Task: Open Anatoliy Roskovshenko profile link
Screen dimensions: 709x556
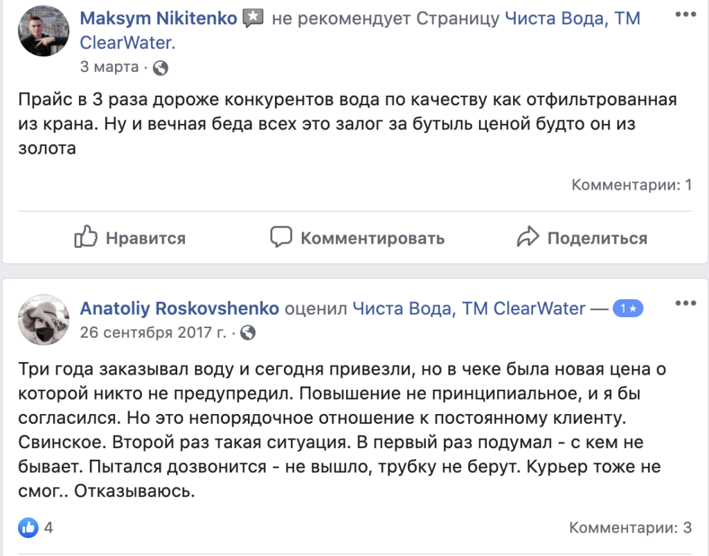Action: click(x=179, y=308)
